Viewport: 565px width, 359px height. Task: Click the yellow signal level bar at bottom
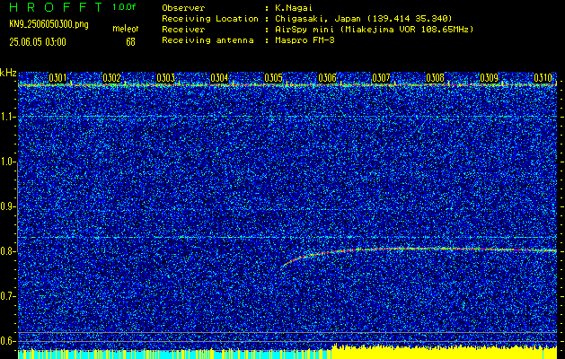pos(445,353)
